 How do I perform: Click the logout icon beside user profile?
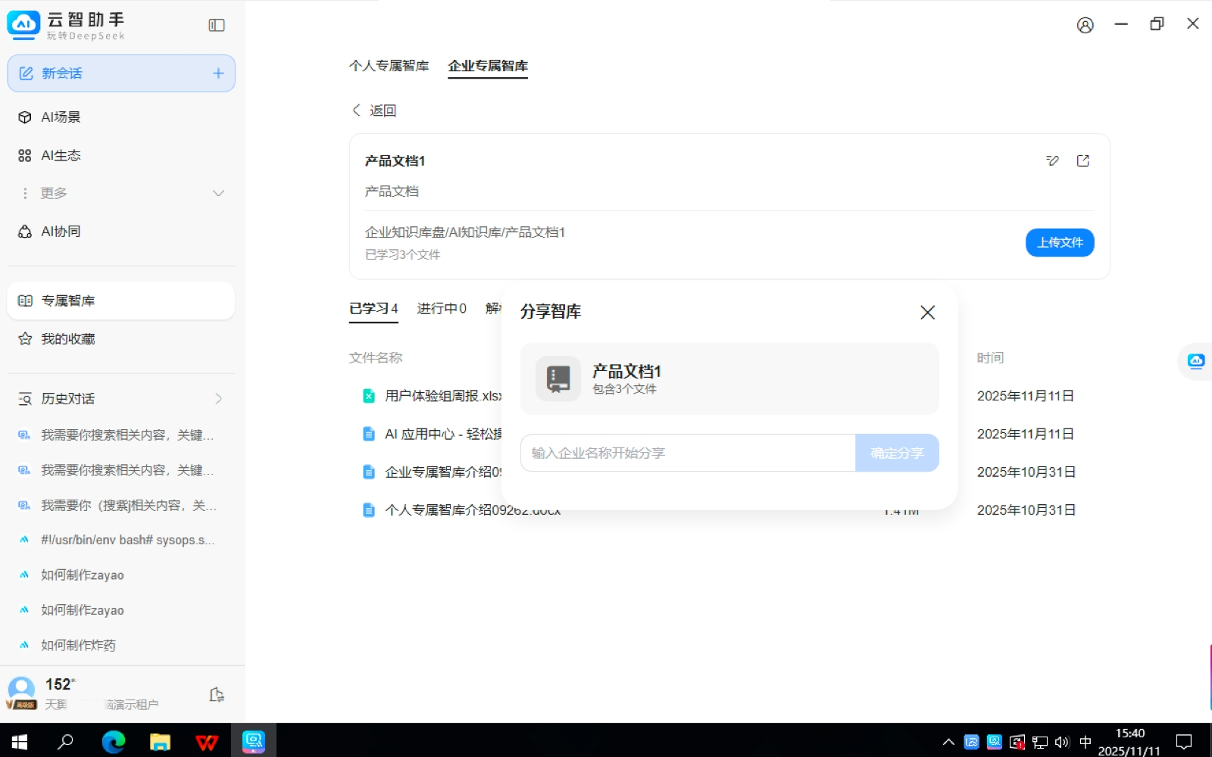click(217, 694)
